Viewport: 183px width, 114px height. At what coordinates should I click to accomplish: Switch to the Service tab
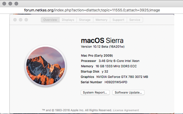pyautogui.click(x=135, y=20)
